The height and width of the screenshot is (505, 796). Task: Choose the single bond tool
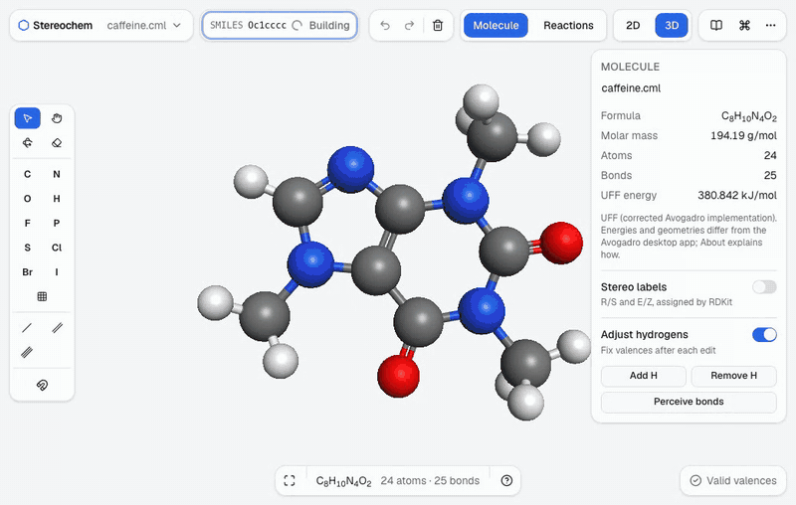pyautogui.click(x=28, y=328)
